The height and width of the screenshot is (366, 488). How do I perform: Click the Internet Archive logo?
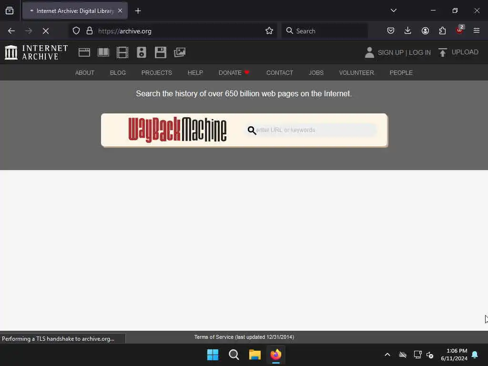[x=36, y=52]
